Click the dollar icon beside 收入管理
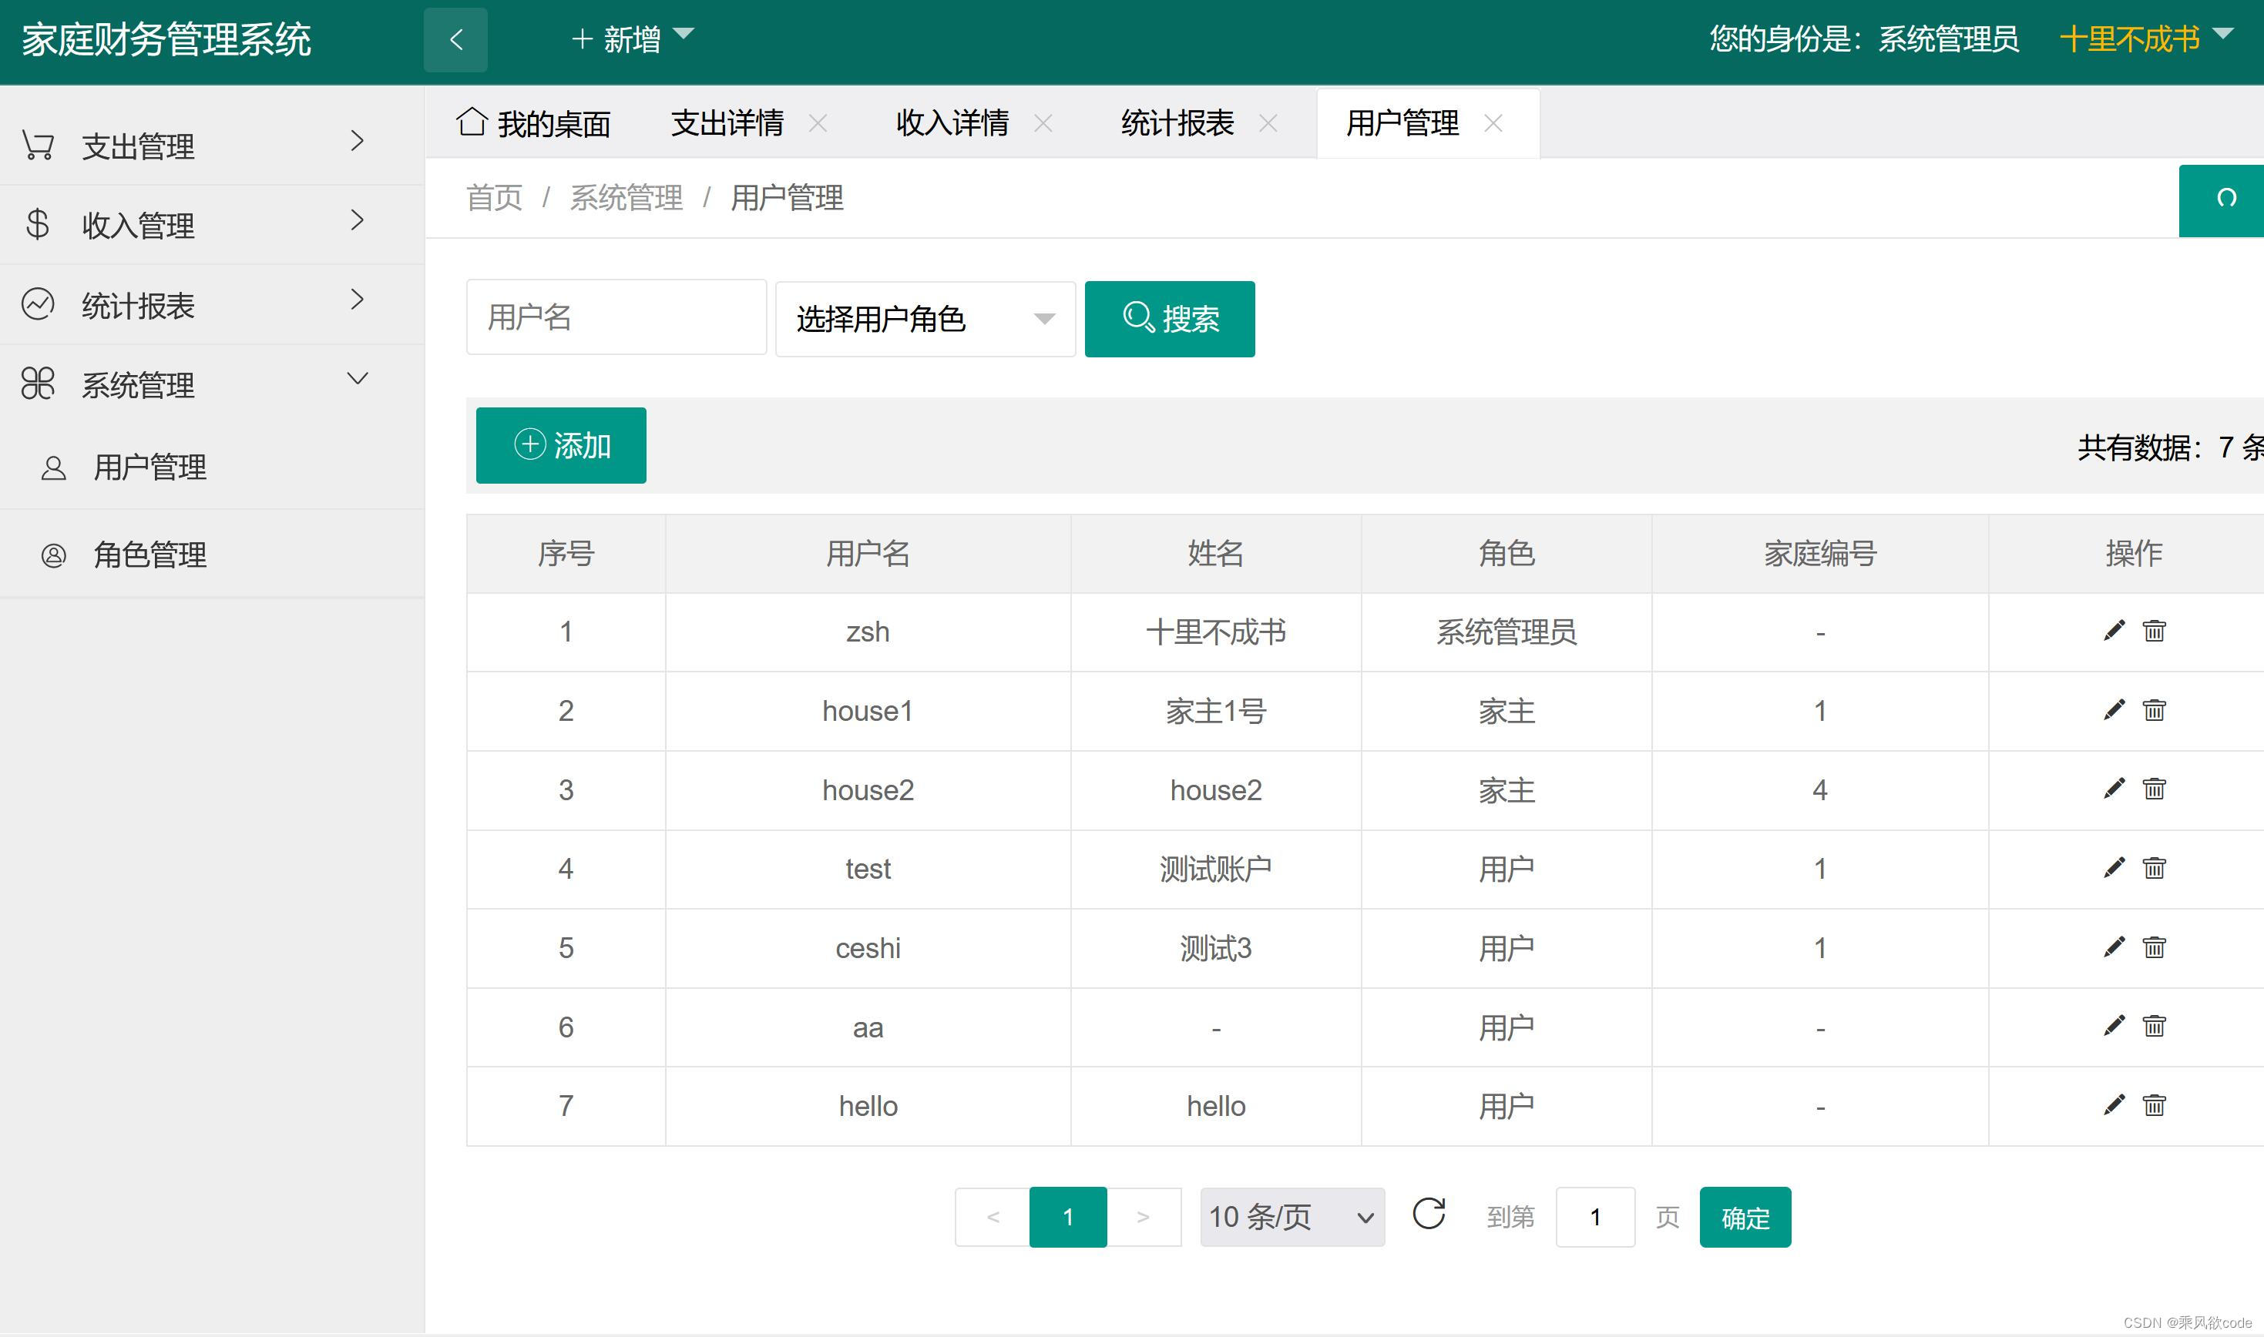 (37, 223)
